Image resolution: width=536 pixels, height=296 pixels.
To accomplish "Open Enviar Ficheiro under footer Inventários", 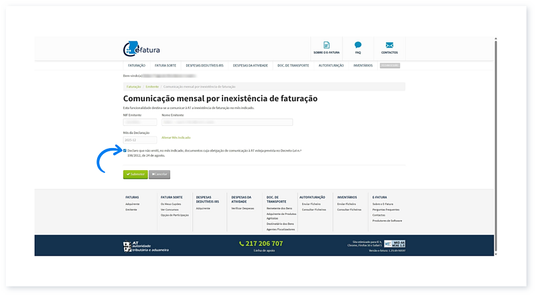I will [x=346, y=204].
